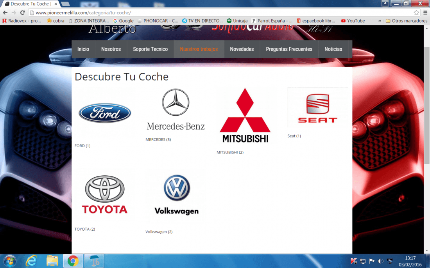Open the cobra bookmark

pyautogui.click(x=56, y=21)
